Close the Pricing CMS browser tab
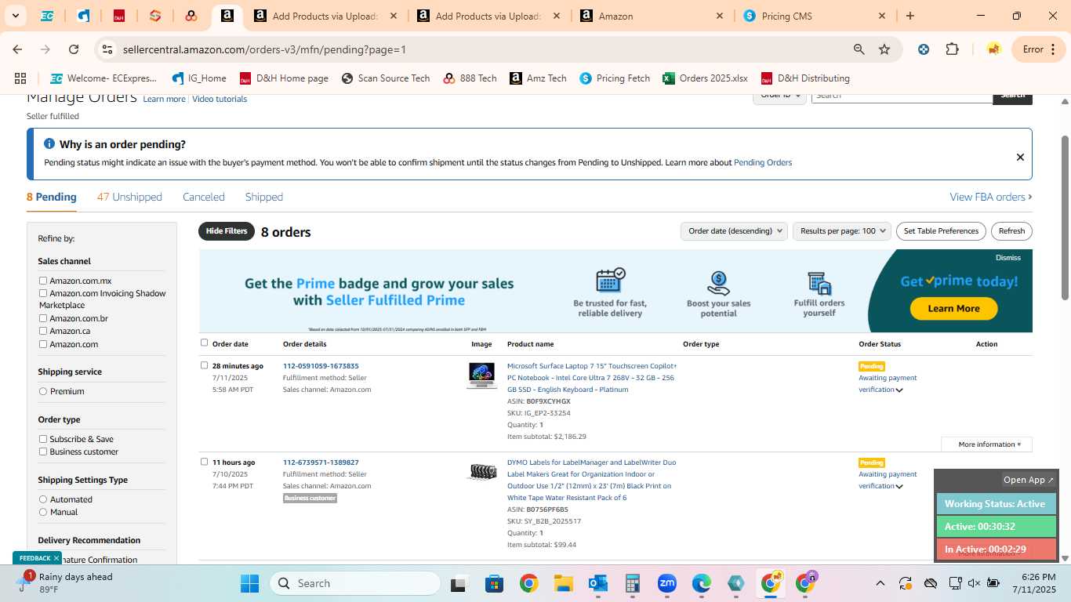 coord(882,16)
